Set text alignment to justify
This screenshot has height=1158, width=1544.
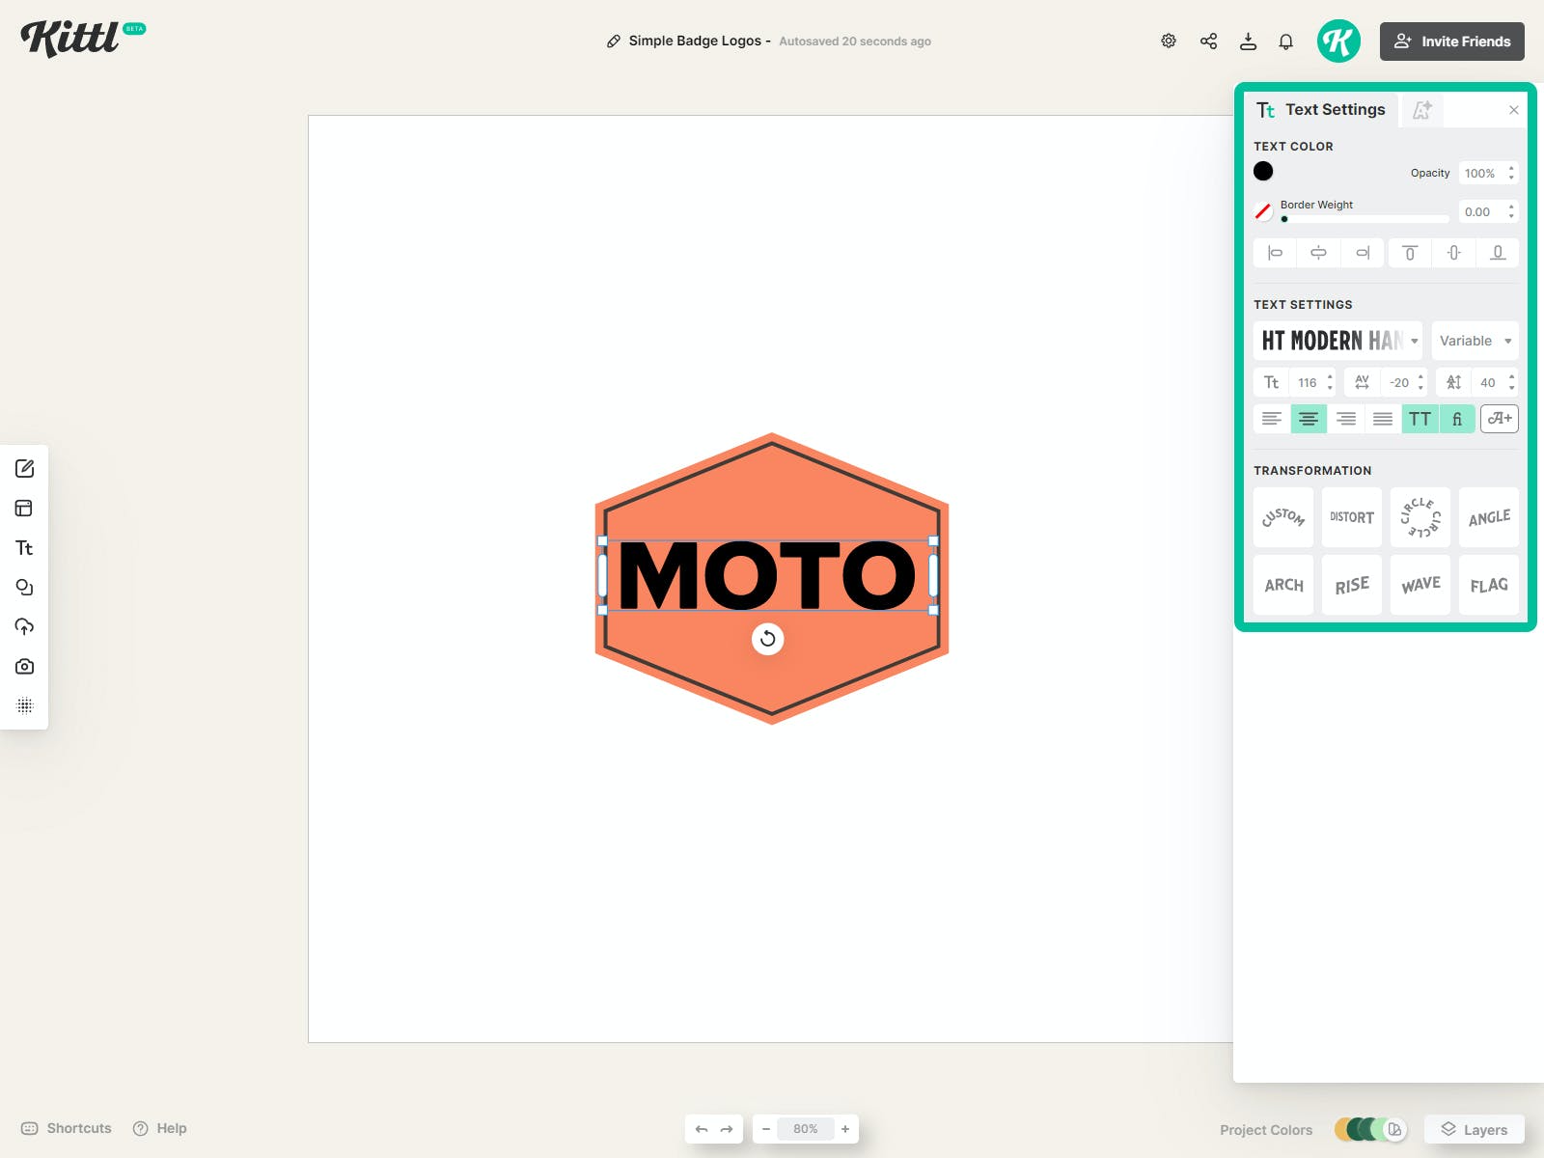click(1383, 419)
